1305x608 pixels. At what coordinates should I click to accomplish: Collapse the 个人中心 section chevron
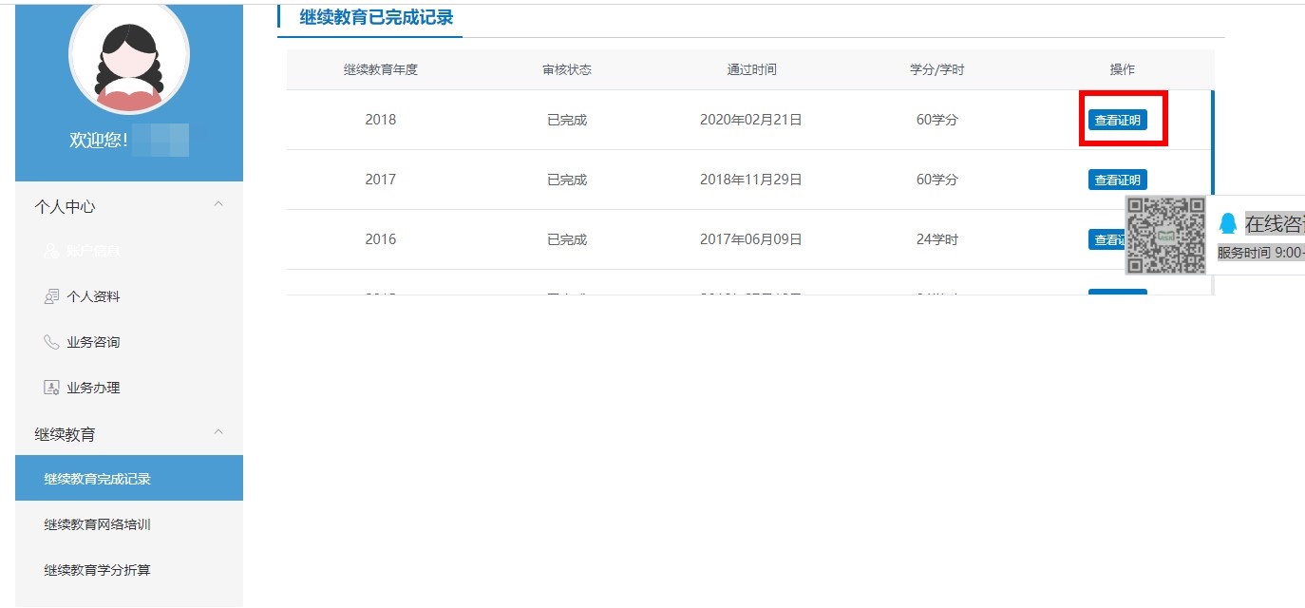pyautogui.click(x=218, y=205)
